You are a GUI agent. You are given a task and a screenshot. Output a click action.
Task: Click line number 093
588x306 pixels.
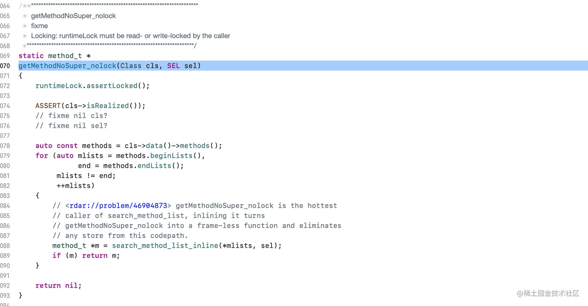(5, 296)
